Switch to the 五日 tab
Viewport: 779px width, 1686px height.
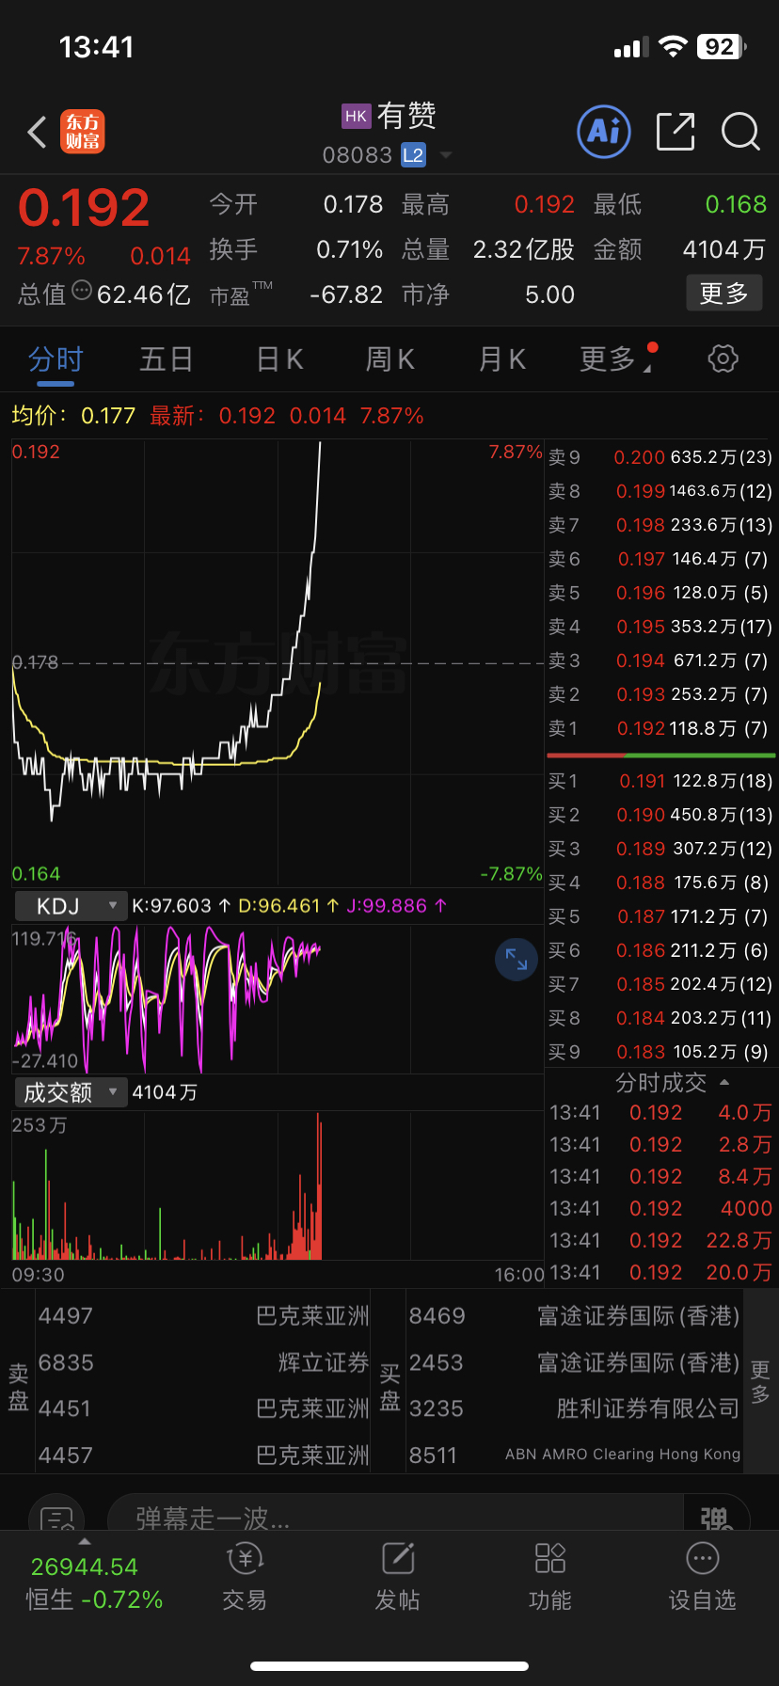(167, 359)
